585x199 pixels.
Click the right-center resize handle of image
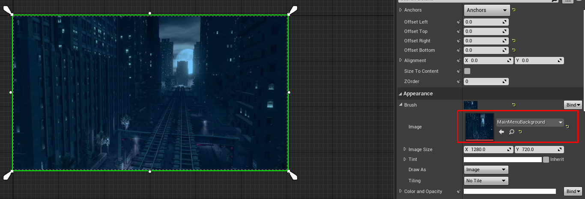click(289, 92)
